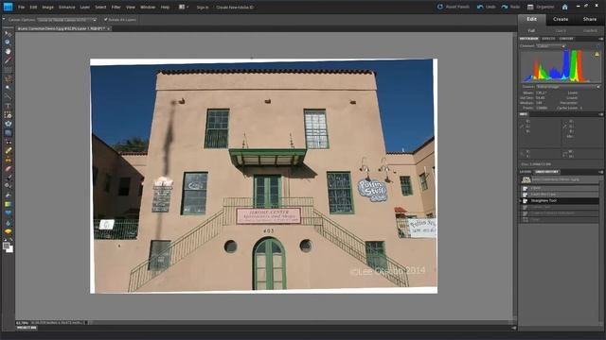Select the Paint Bucket tool
The image size is (606, 340).
8,195
